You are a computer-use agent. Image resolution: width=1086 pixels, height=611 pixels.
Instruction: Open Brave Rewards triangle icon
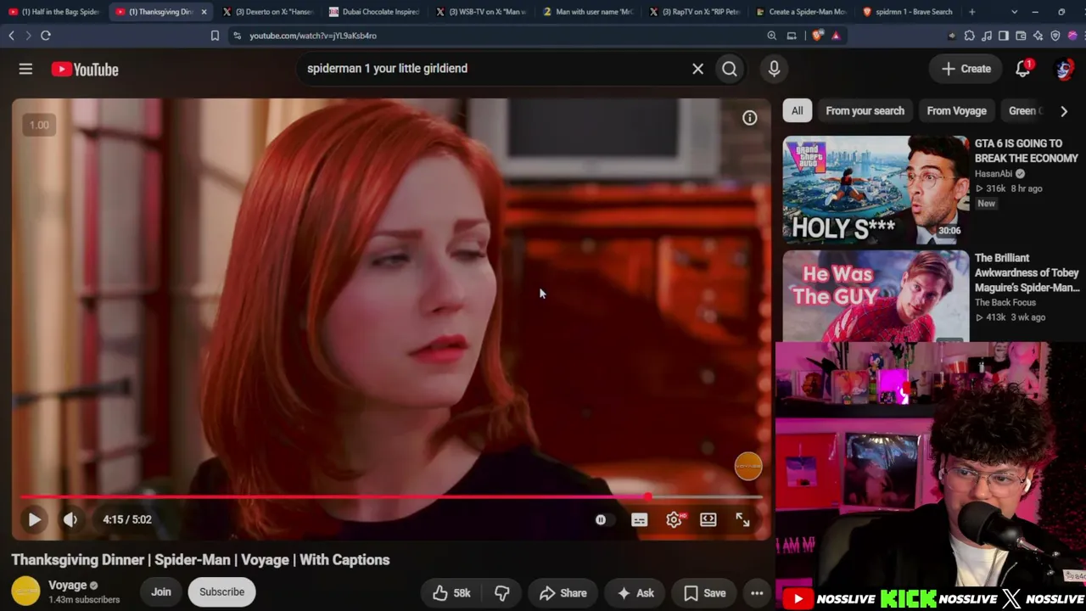tap(836, 36)
